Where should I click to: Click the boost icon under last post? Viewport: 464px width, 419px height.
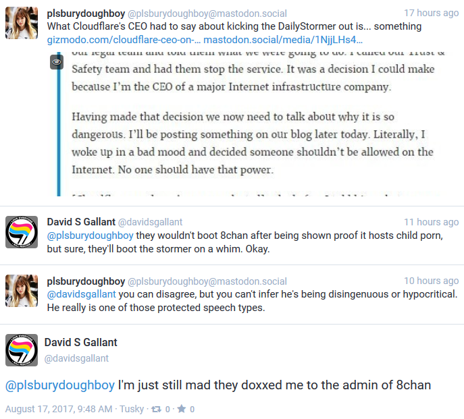click(x=156, y=410)
